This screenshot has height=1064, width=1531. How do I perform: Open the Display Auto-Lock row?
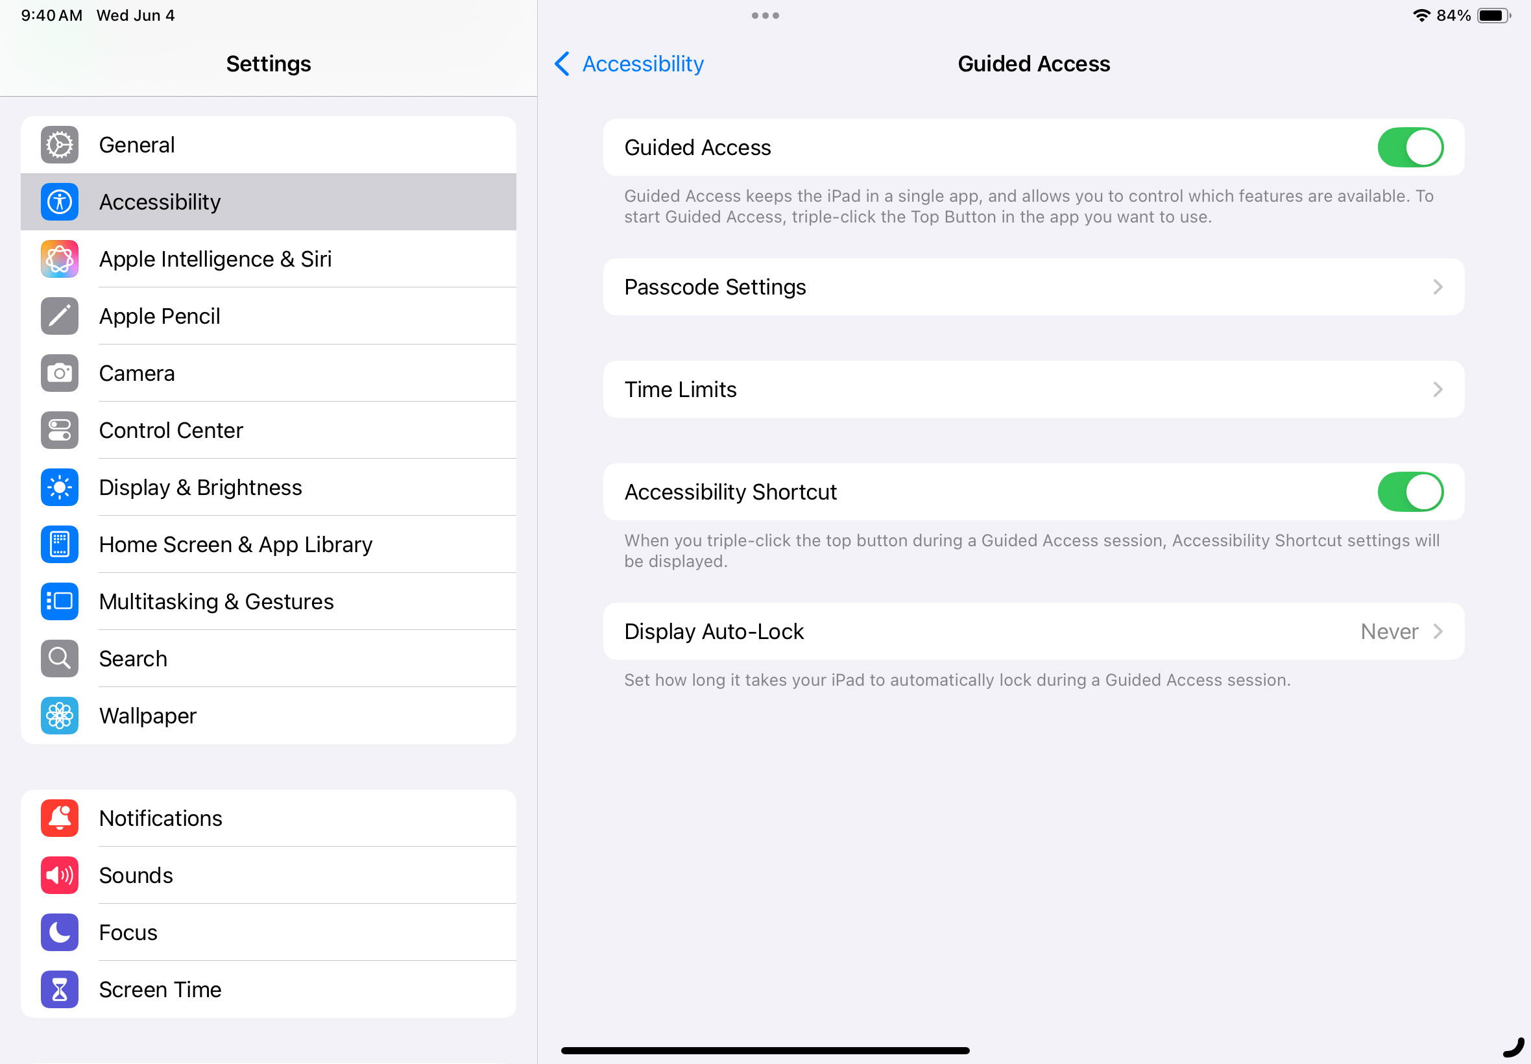coord(1034,632)
